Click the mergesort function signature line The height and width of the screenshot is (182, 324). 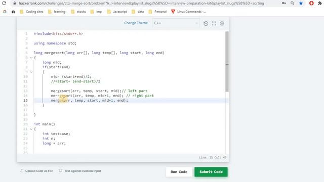99,53
